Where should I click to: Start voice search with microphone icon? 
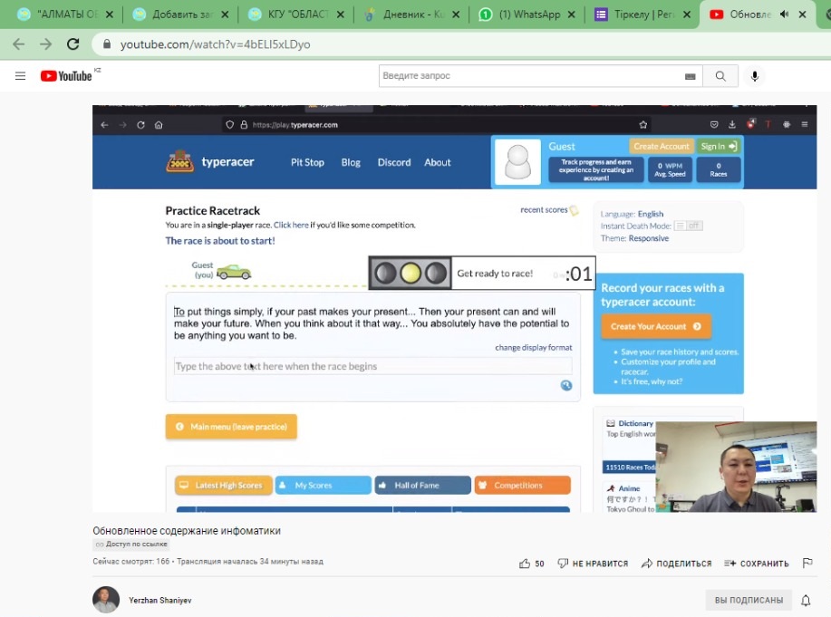755,76
